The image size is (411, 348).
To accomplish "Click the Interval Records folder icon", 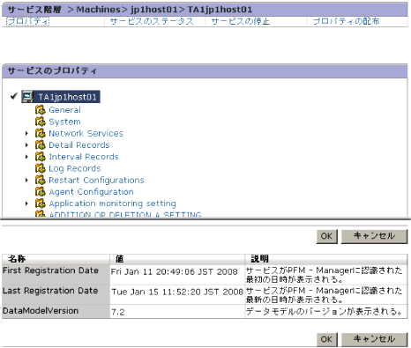I will (x=41, y=157).
